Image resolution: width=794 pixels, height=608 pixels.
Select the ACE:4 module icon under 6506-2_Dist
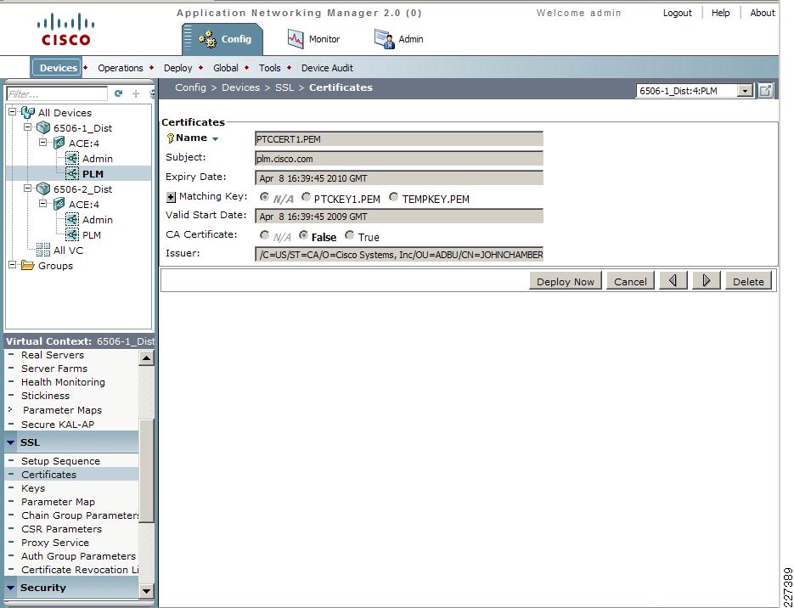[x=59, y=204]
